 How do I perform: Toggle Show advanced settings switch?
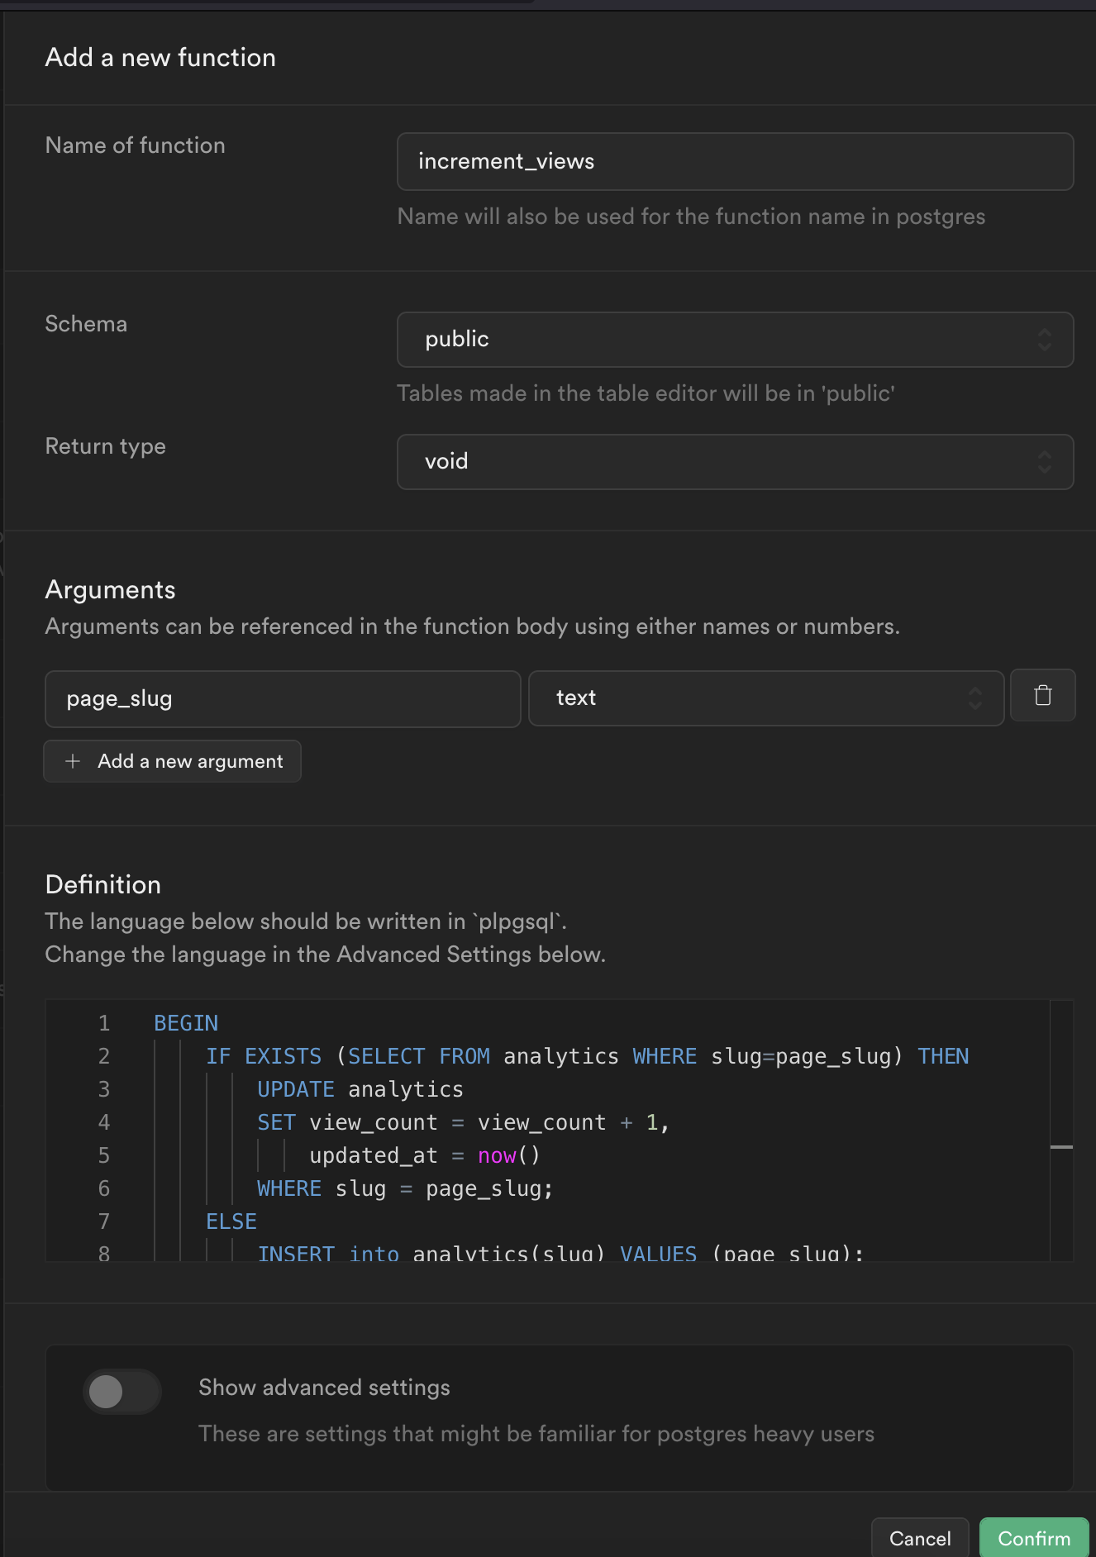click(122, 1392)
